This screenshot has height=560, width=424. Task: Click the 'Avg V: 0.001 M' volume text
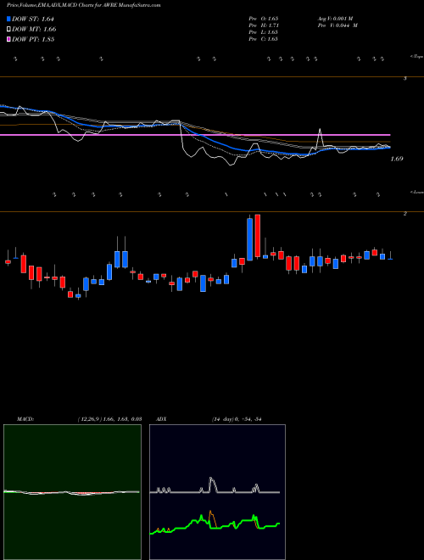tap(338, 19)
